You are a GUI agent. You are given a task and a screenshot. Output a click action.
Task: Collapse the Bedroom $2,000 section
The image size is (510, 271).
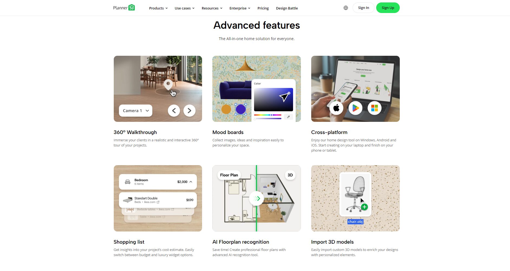coord(191,182)
